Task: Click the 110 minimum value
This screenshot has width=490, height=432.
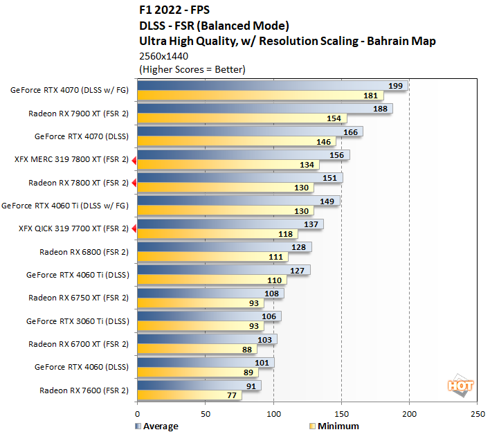Action: point(274,280)
